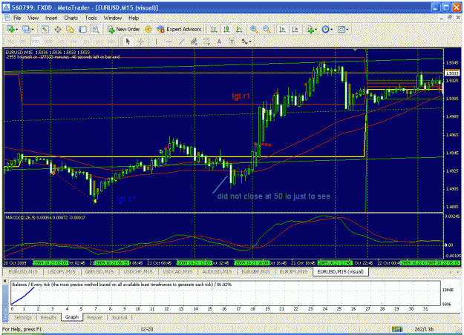Toggle the Chart Shift icon

pyautogui.click(x=295, y=29)
